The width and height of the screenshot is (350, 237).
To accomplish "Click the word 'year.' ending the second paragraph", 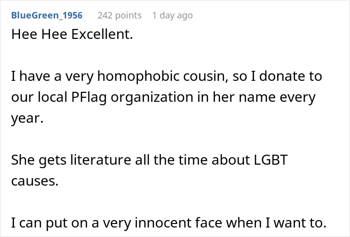I will tap(27, 118).
